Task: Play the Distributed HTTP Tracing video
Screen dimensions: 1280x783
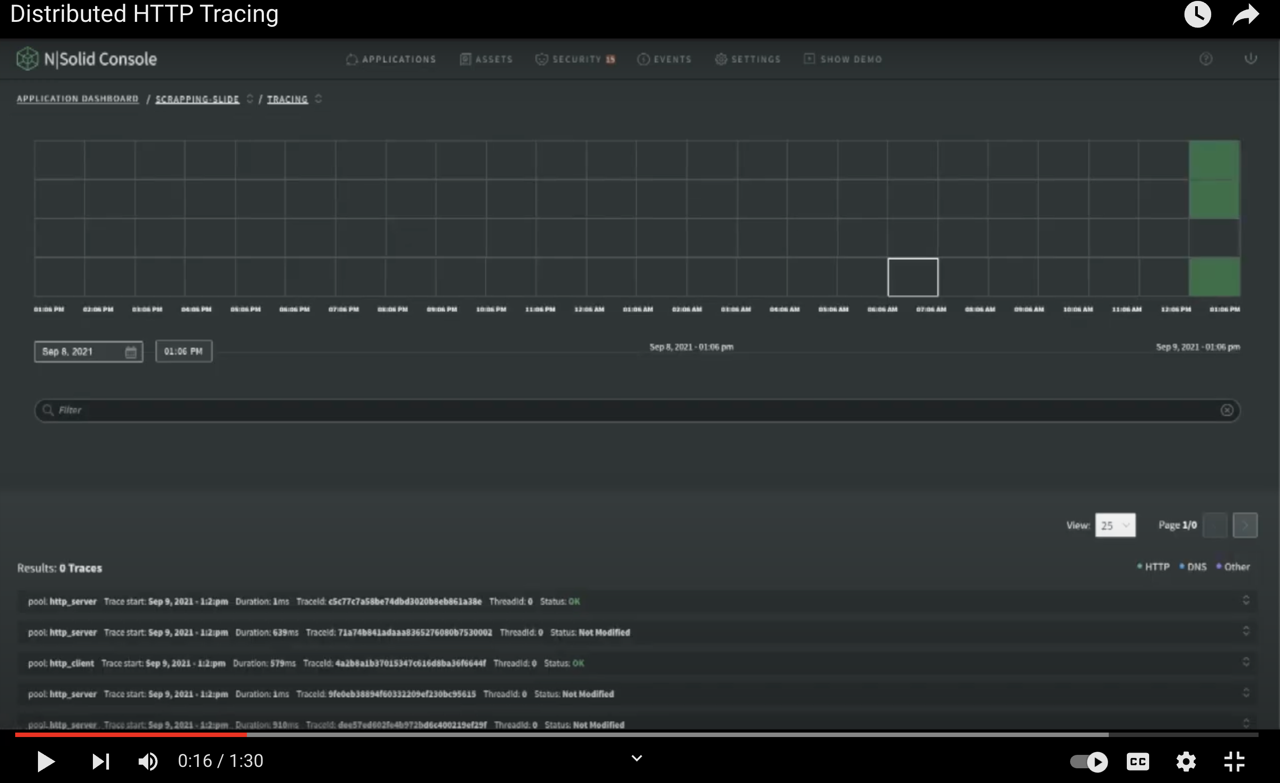Action: coord(46,761)
